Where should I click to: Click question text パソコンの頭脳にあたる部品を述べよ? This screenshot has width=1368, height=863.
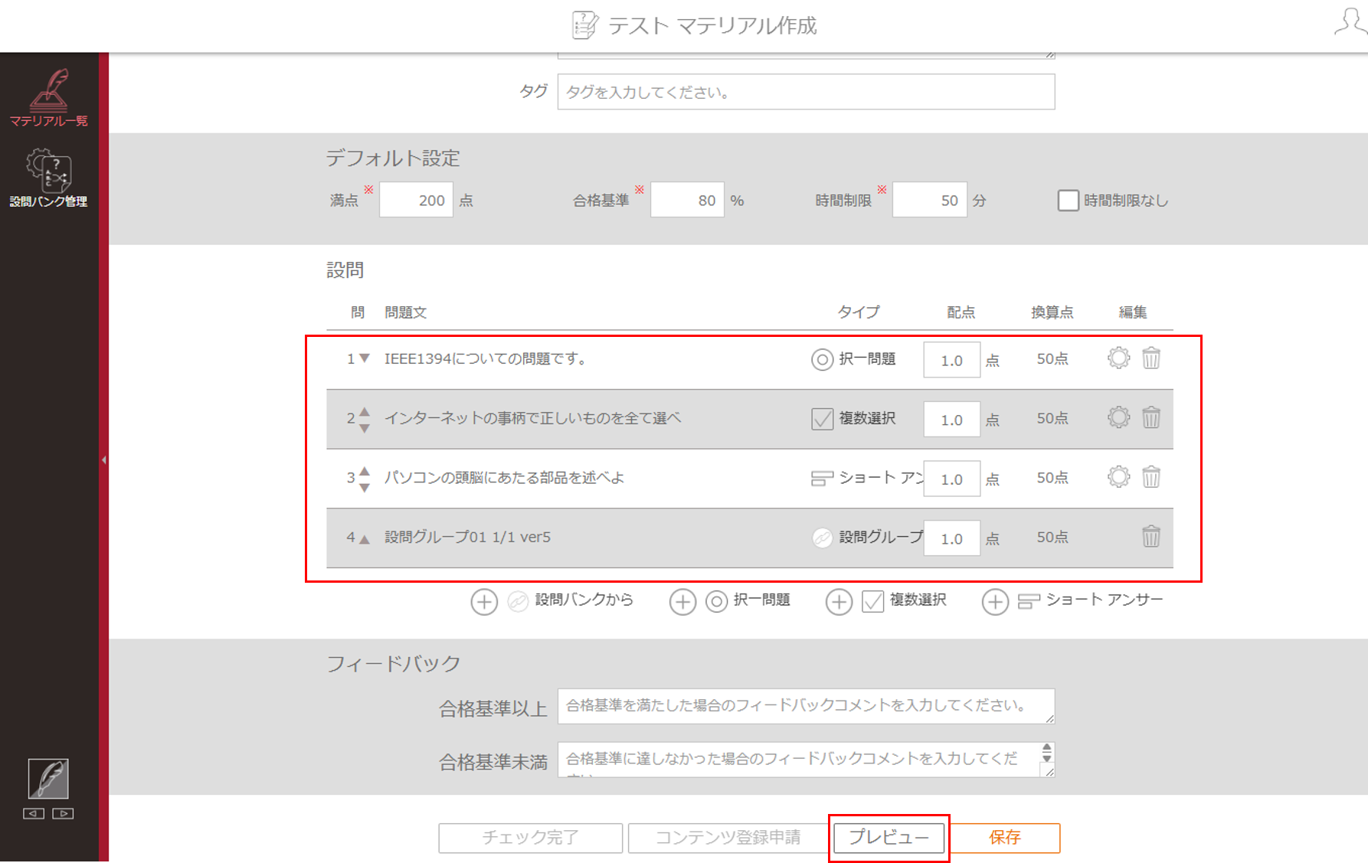[x=504, y=478]
